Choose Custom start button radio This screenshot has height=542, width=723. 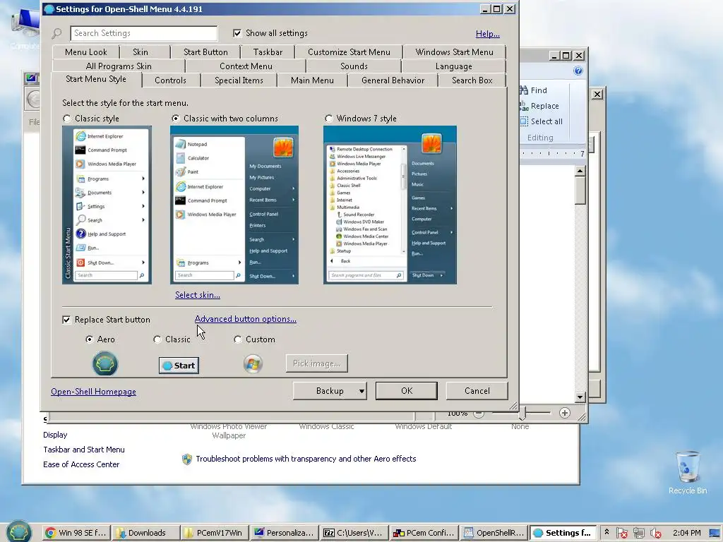pos(237,339)
